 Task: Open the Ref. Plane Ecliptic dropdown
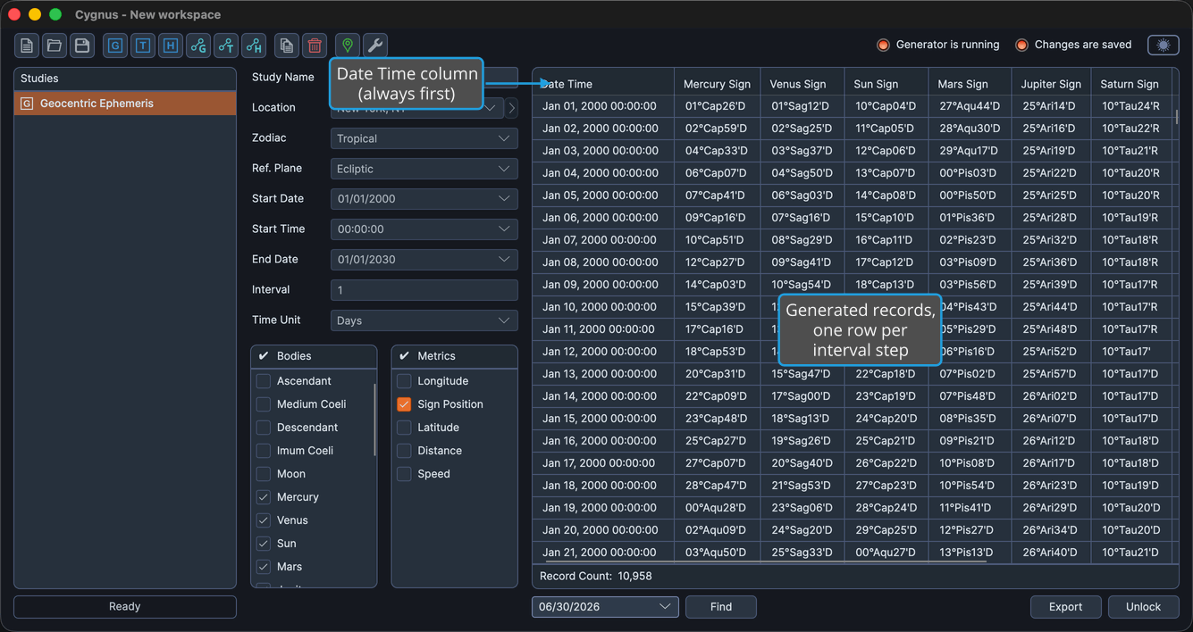coord(424,169)
